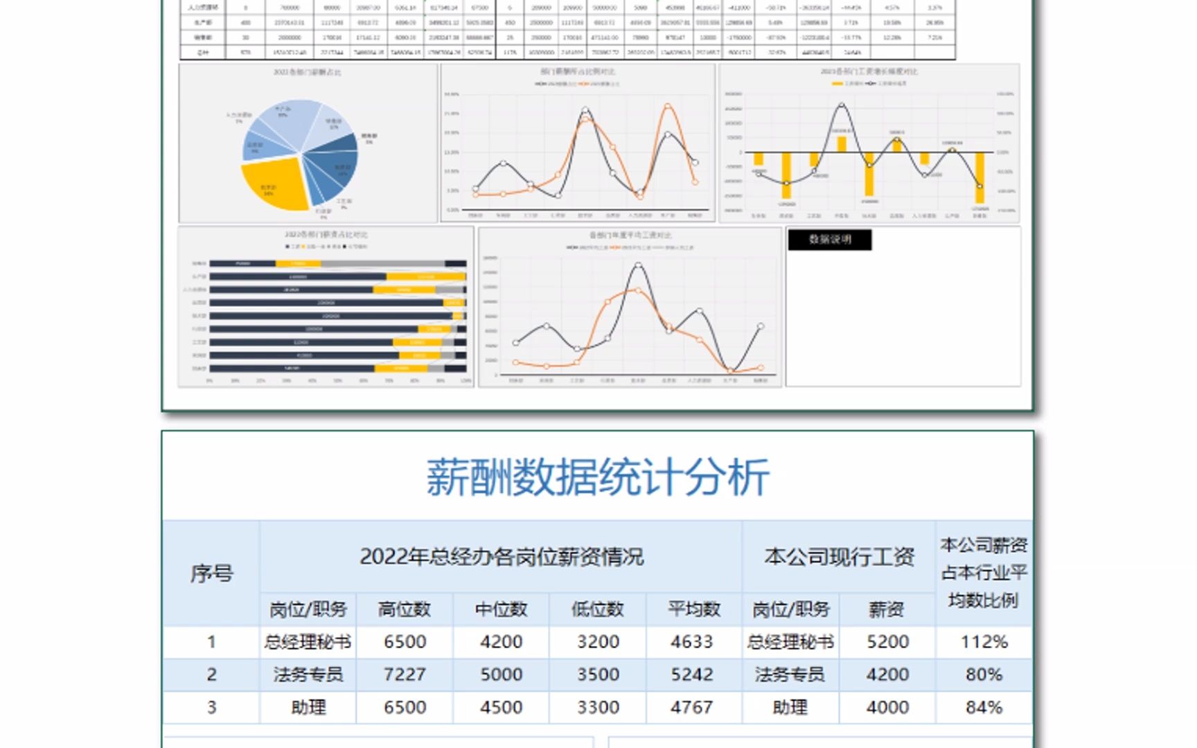Viewport: 1197px width, 748px height.
Task: Select the 2022年总经办各岗位薪资情况 header
Action: (x=501, y=557)
